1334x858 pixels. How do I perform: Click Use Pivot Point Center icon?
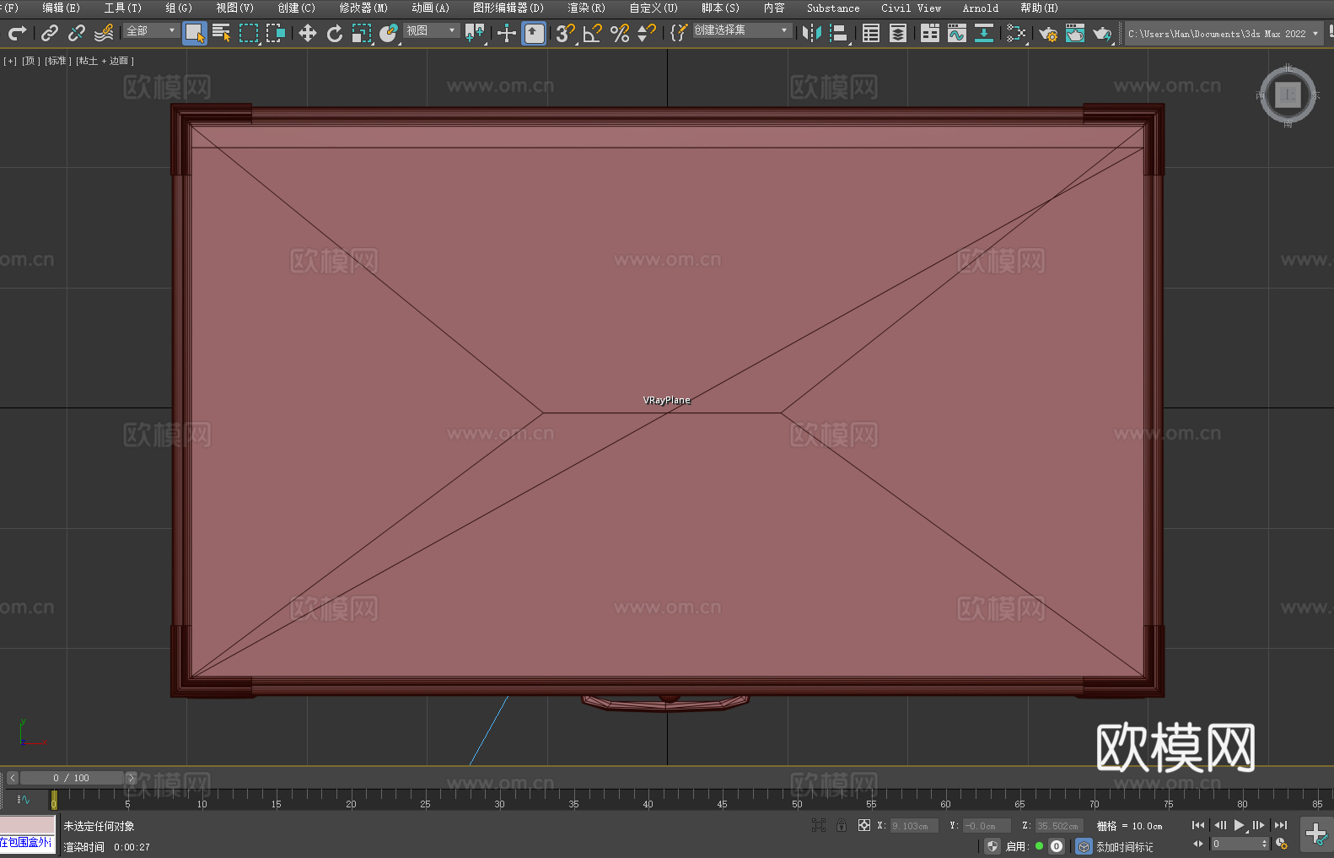point(475,33)
